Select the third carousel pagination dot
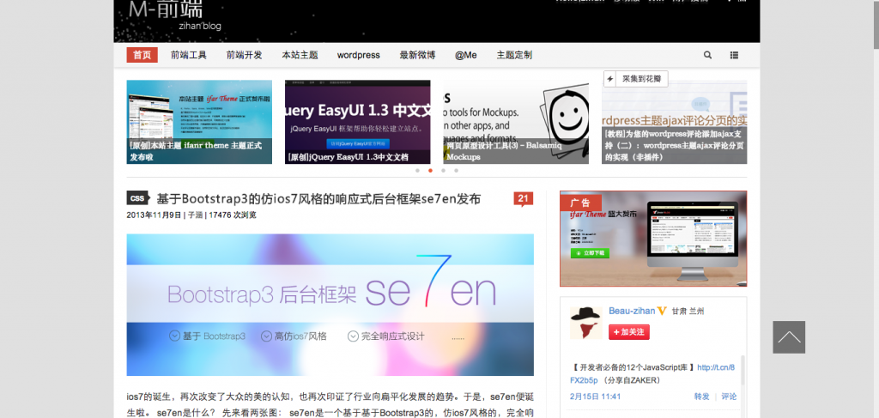The width and height of the screenshot is (879, 418). (444, 170)
